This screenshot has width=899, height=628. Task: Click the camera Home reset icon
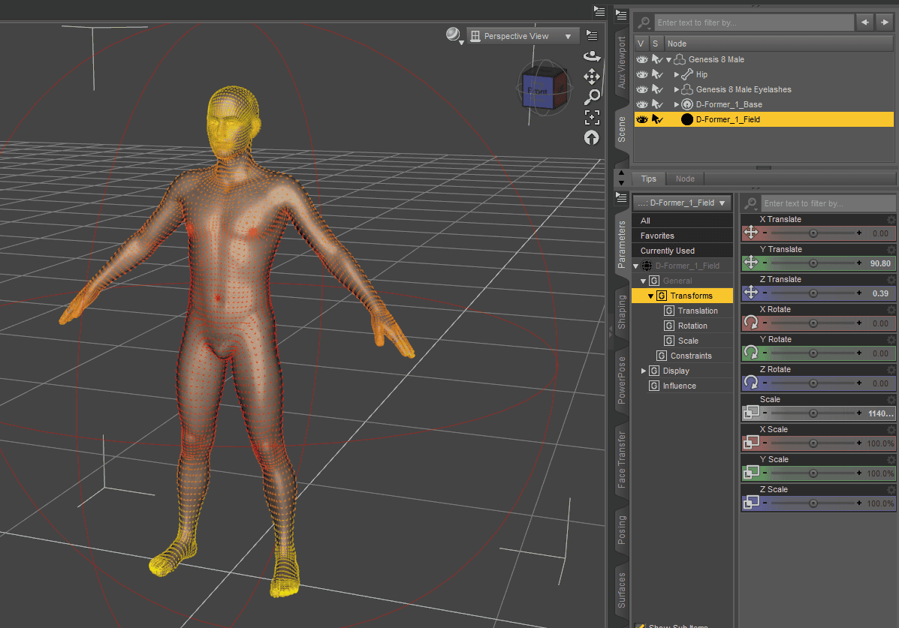592,137
